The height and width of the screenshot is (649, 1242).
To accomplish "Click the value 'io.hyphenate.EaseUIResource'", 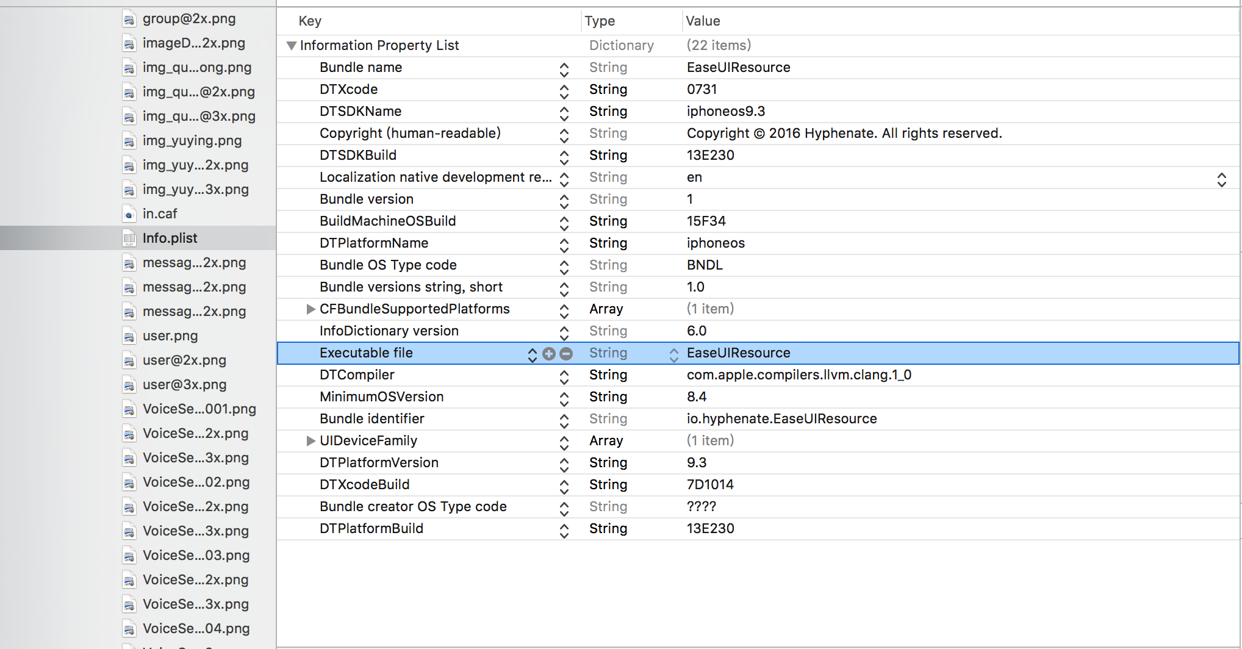I will point(781,418).
